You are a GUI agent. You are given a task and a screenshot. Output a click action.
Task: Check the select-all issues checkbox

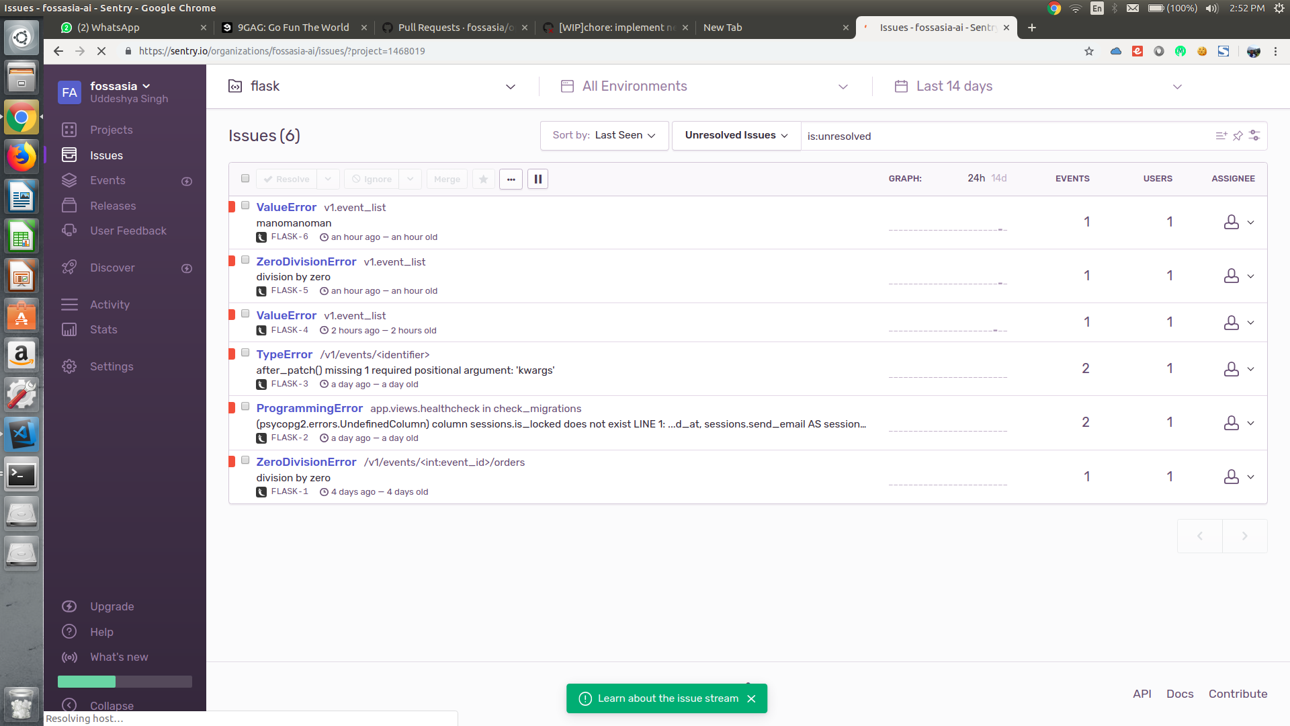245,178
